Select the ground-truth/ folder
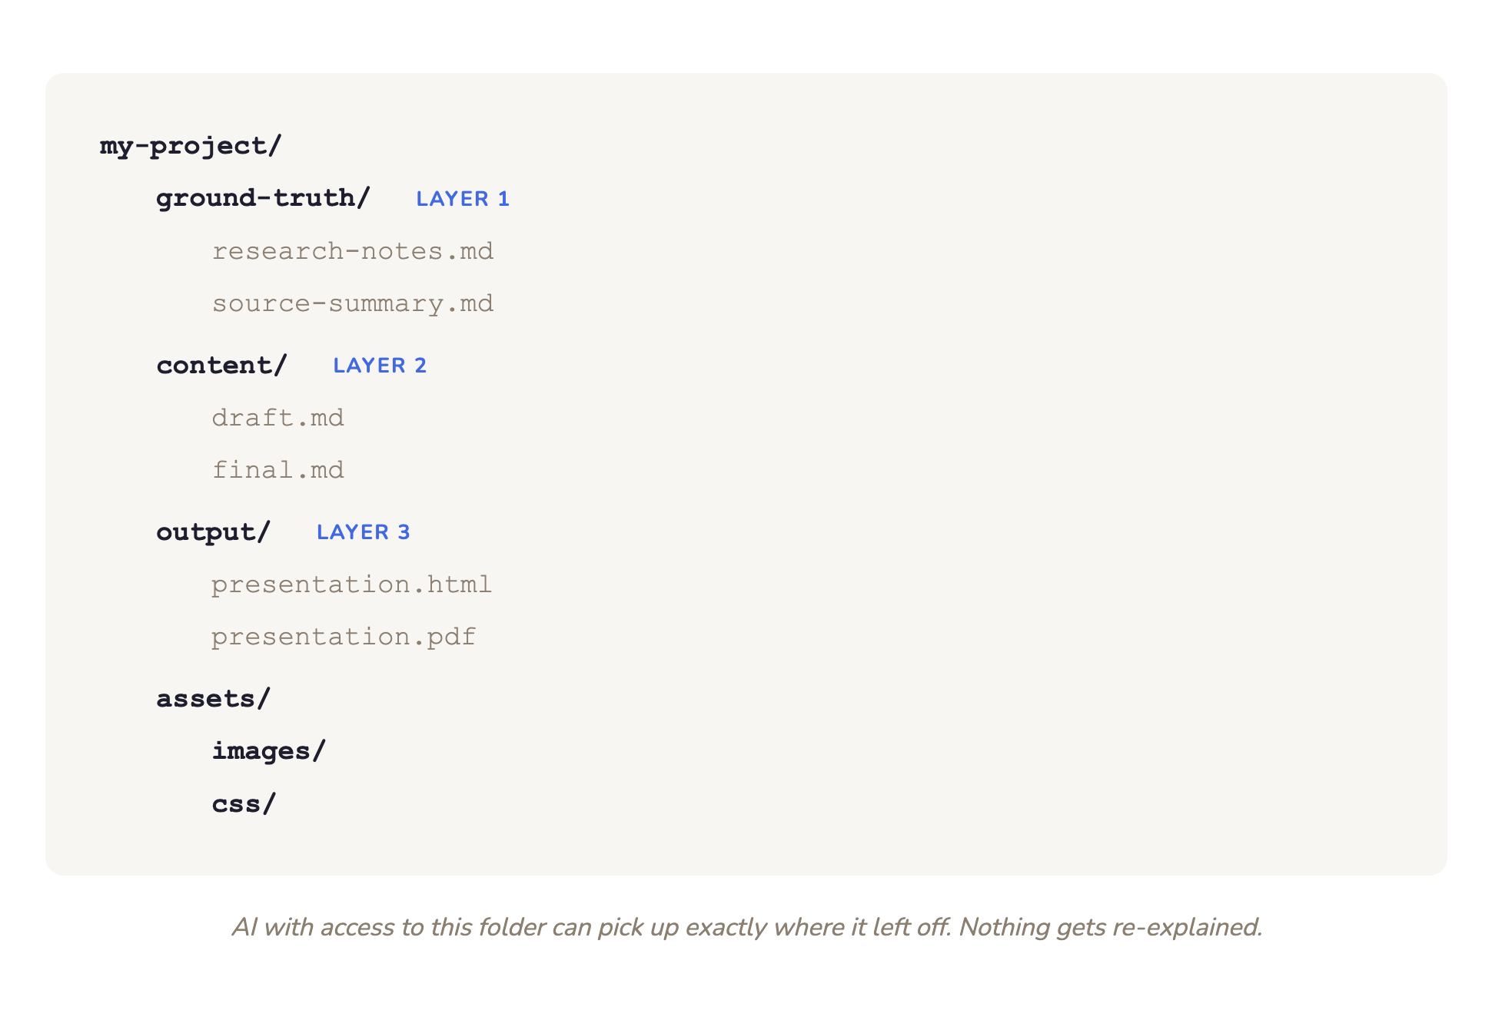The height and width of the screenshot is (1010, 1492). (263, 198)
